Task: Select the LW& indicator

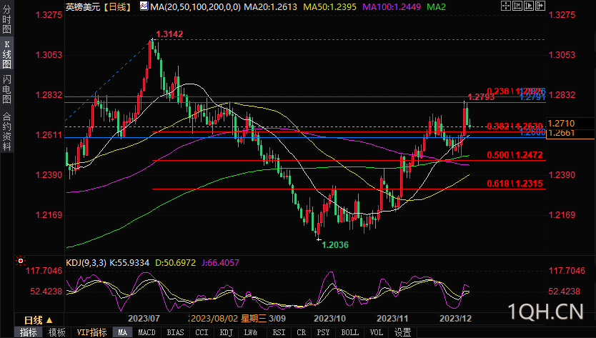Action: click(x=251, y=332)
